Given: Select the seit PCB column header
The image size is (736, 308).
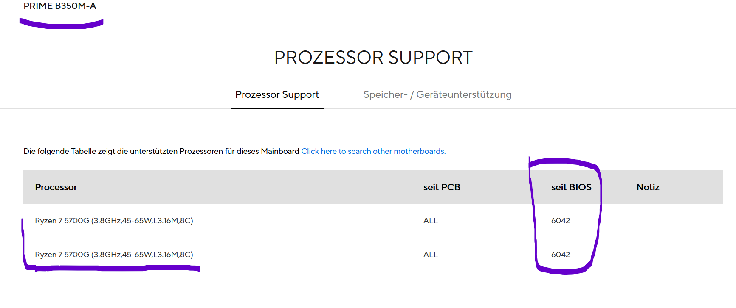Looking at the screenshot, I should click(442, 187).
